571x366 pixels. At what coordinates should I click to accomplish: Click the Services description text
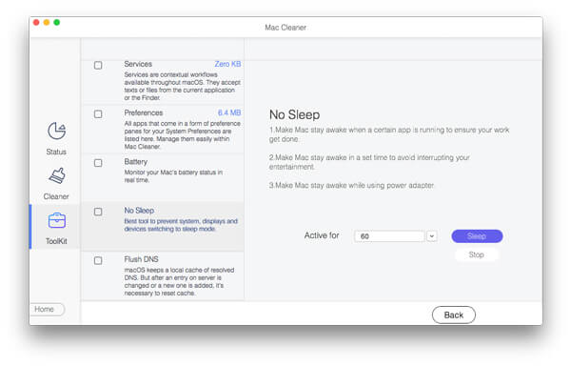point(182,86)
